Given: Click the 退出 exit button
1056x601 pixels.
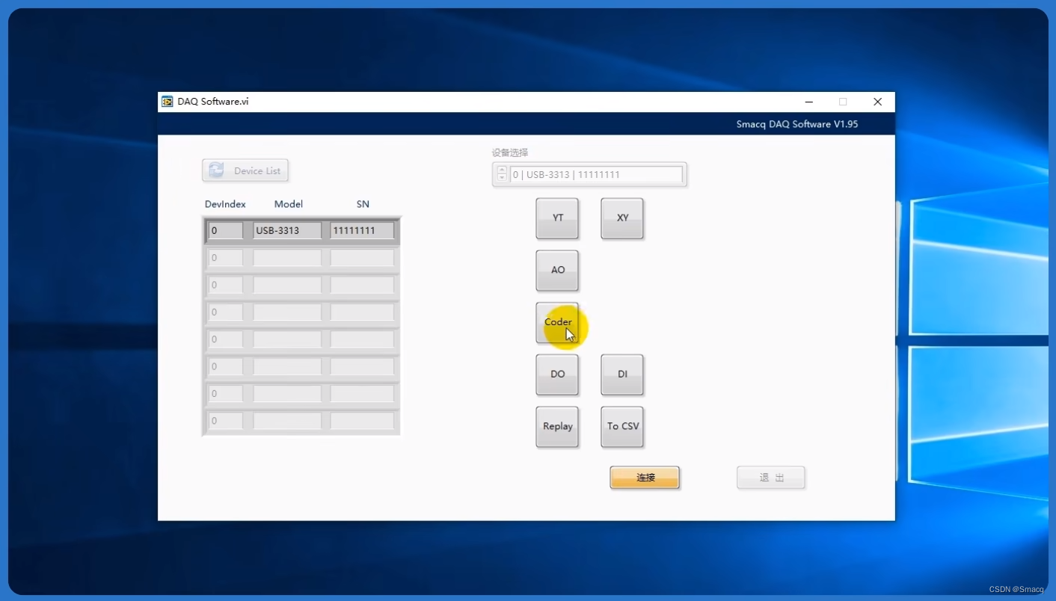Looking at the screenshot, I should 771,478.
